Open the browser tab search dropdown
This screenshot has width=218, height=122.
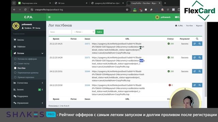[14, 3]
